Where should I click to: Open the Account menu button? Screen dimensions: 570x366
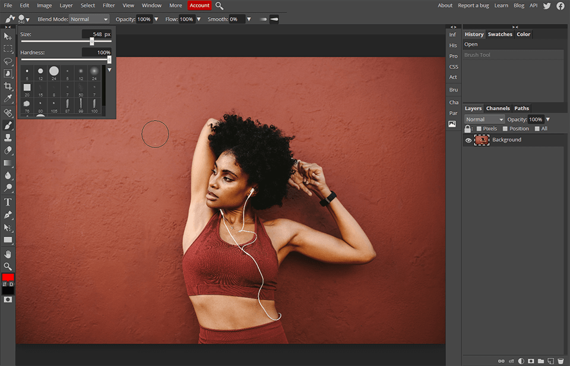click(x=199, y=5)
